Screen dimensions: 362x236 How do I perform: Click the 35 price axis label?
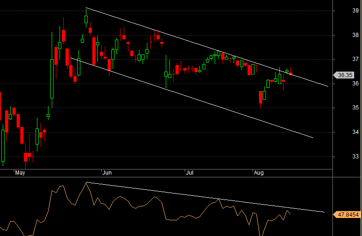coord(356,108)
